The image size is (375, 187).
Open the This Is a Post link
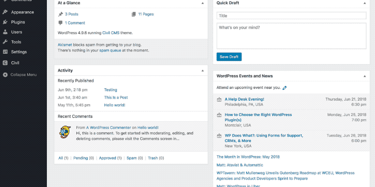pyautogui.click(x=116, y=98)
